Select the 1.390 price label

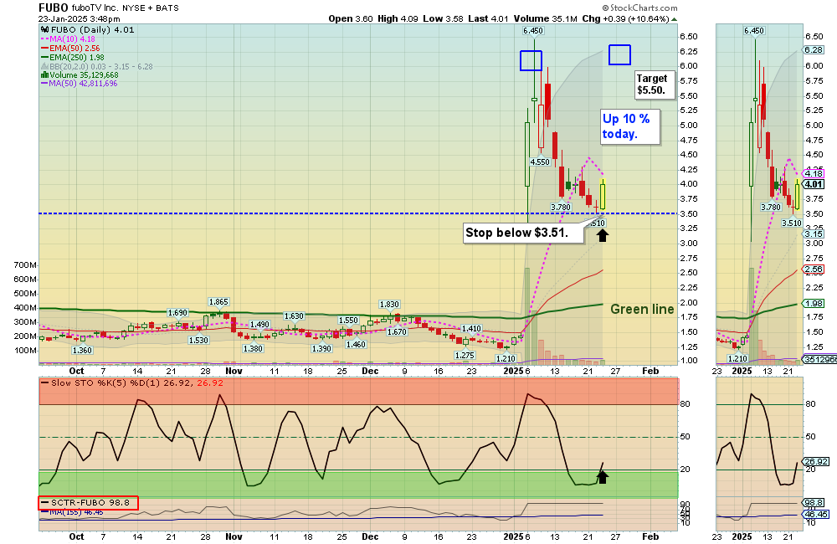(321, 349)
